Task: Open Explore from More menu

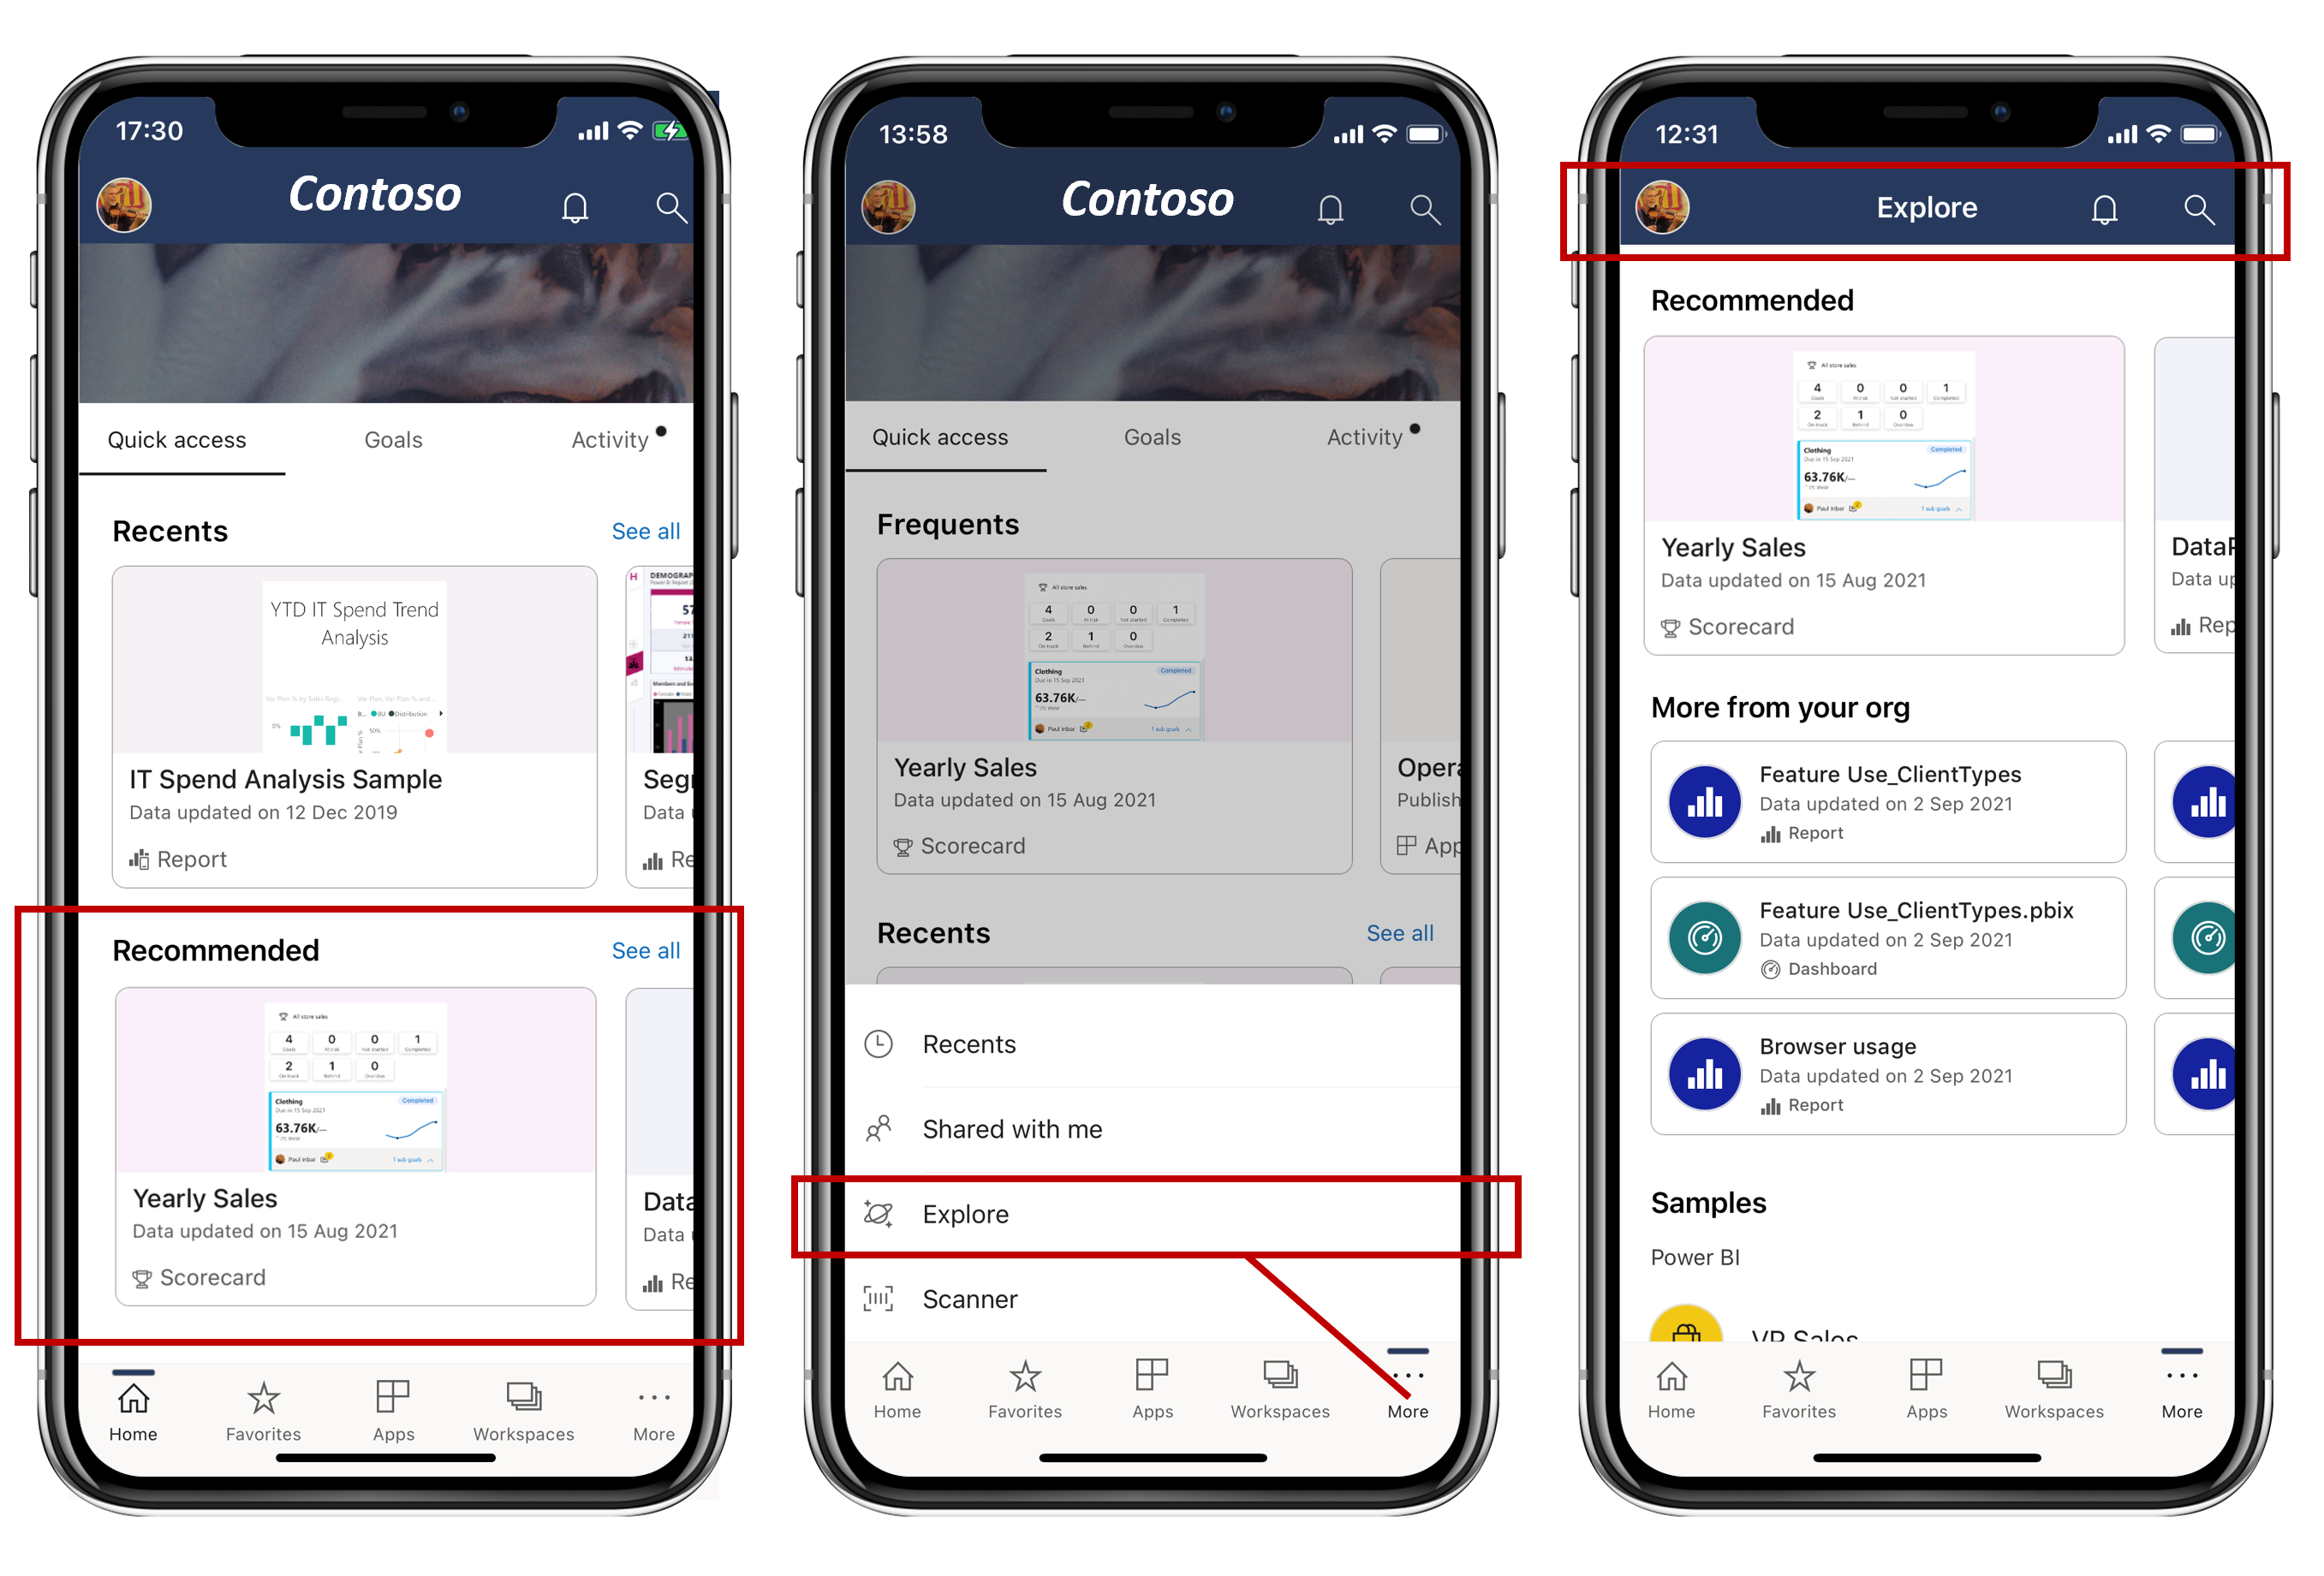Action: pos(1163,1212)
